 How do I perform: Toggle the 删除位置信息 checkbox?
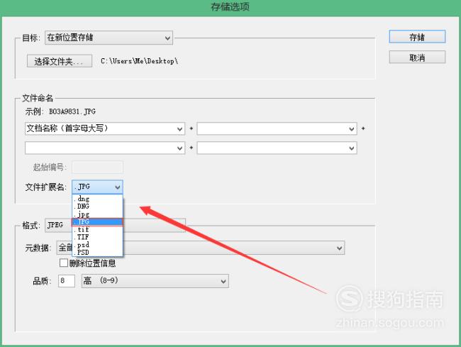[64, 263]
